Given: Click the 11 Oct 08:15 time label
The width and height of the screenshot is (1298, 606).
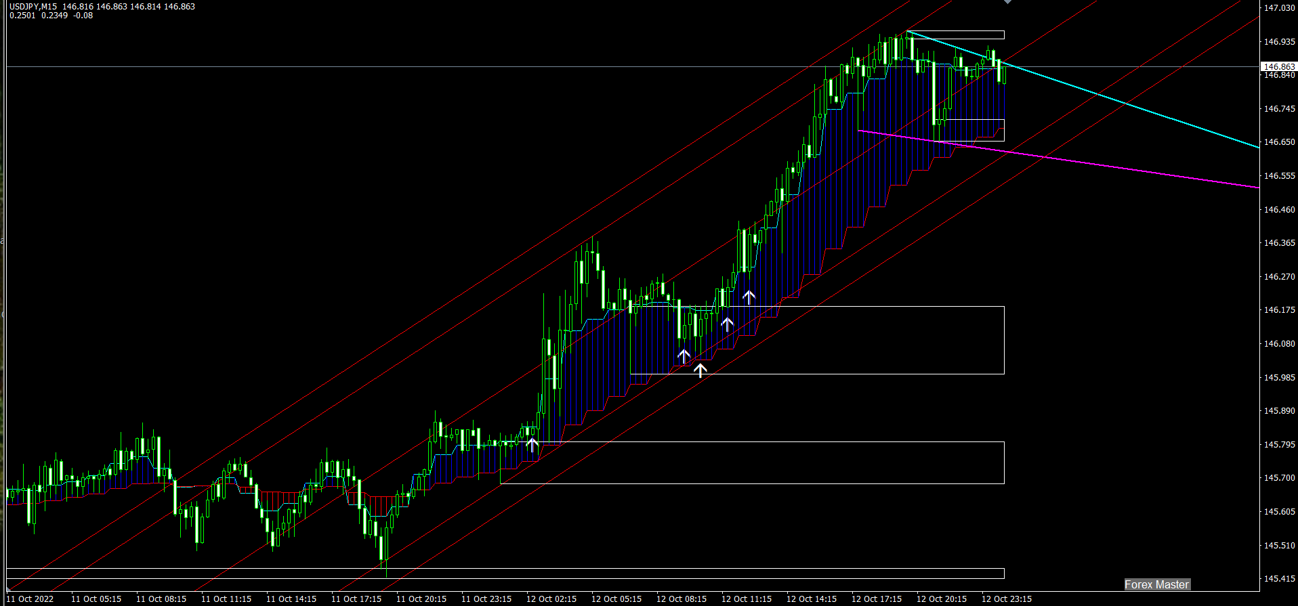Looking at the screenshot, I should pyautogui.click(x=161, y=599).
